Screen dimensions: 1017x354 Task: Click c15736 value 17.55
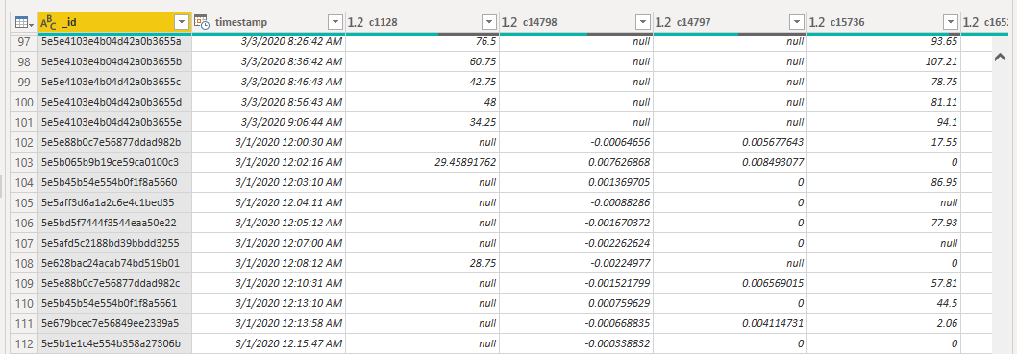pos(945,142)
